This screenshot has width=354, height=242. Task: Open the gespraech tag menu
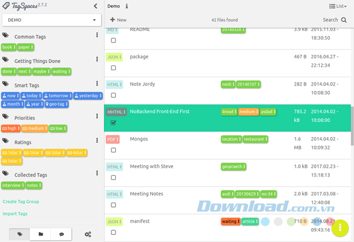(244, 167)
